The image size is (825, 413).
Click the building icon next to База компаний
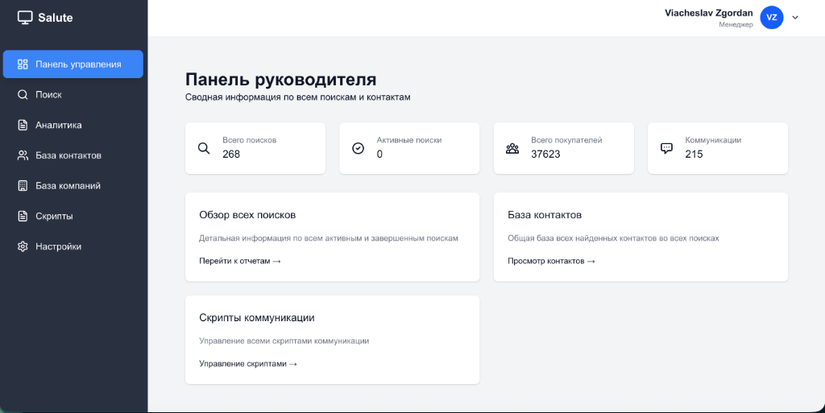(23, 185)
